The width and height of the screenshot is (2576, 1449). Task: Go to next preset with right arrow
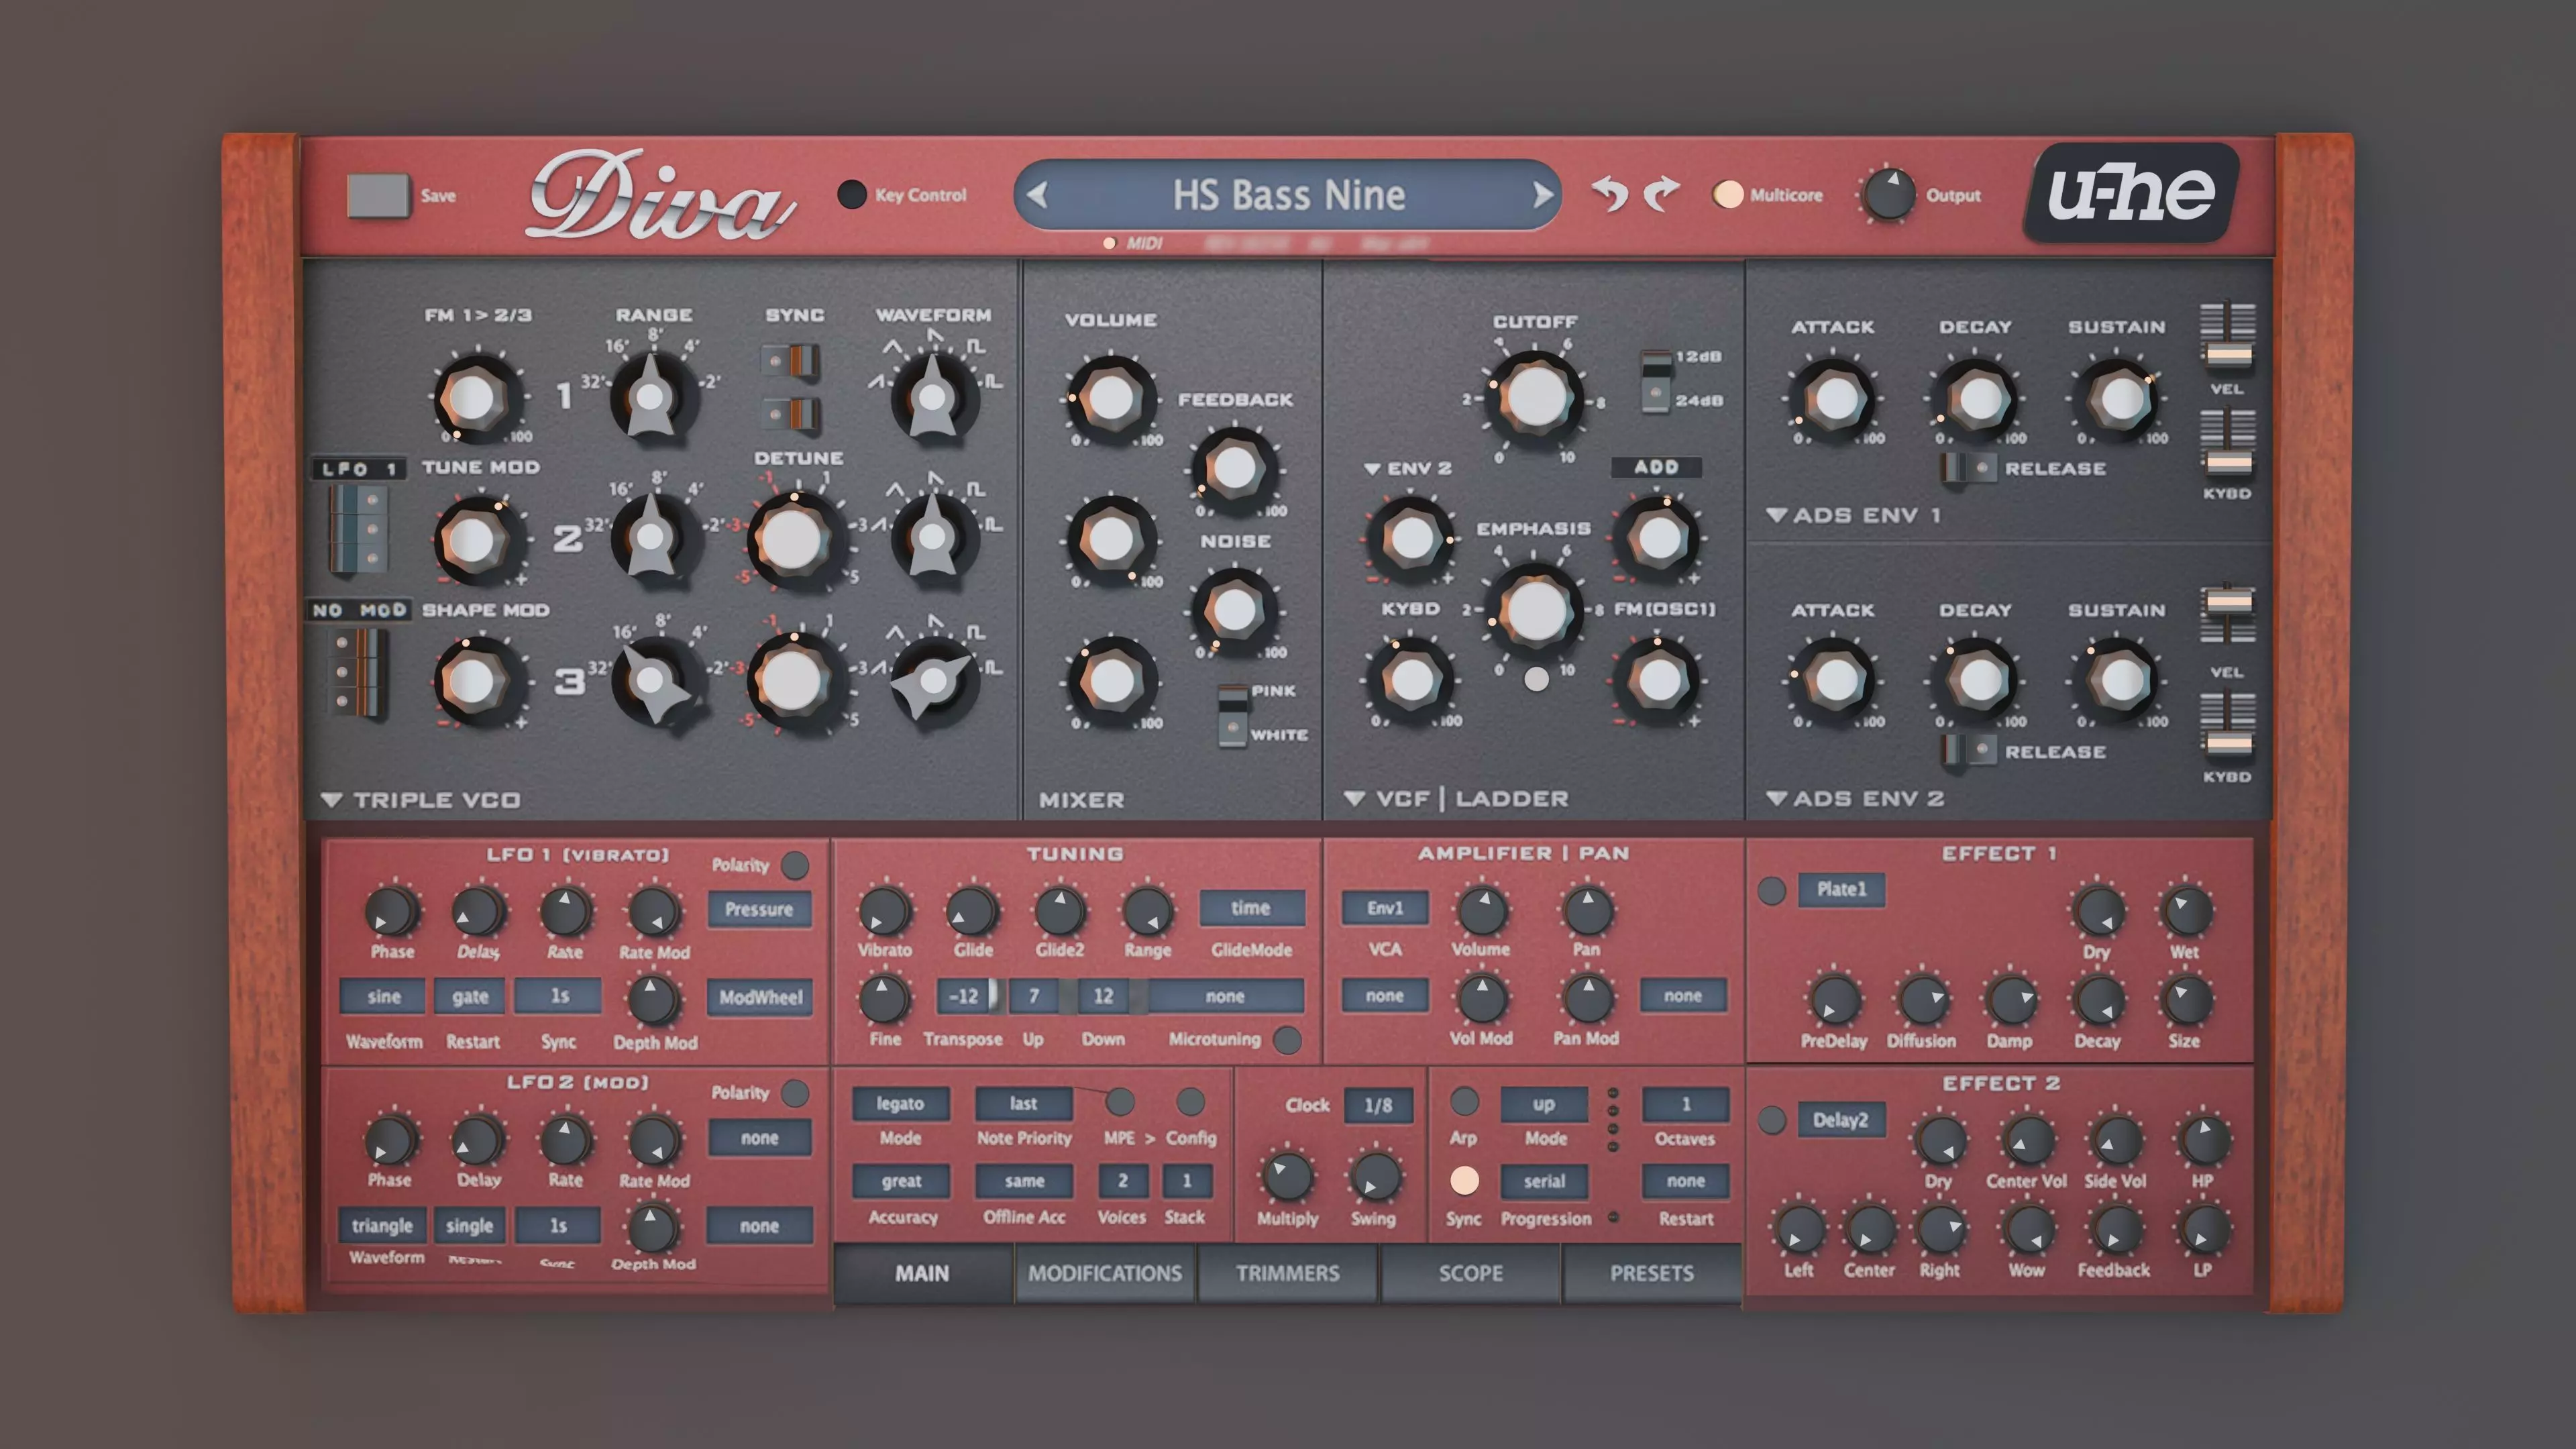click(1542, 194)
